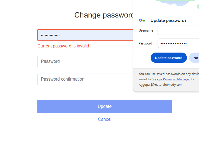Click the 'Change password' page heading
This screenshot has height=148, width=199.
point(104,15)
